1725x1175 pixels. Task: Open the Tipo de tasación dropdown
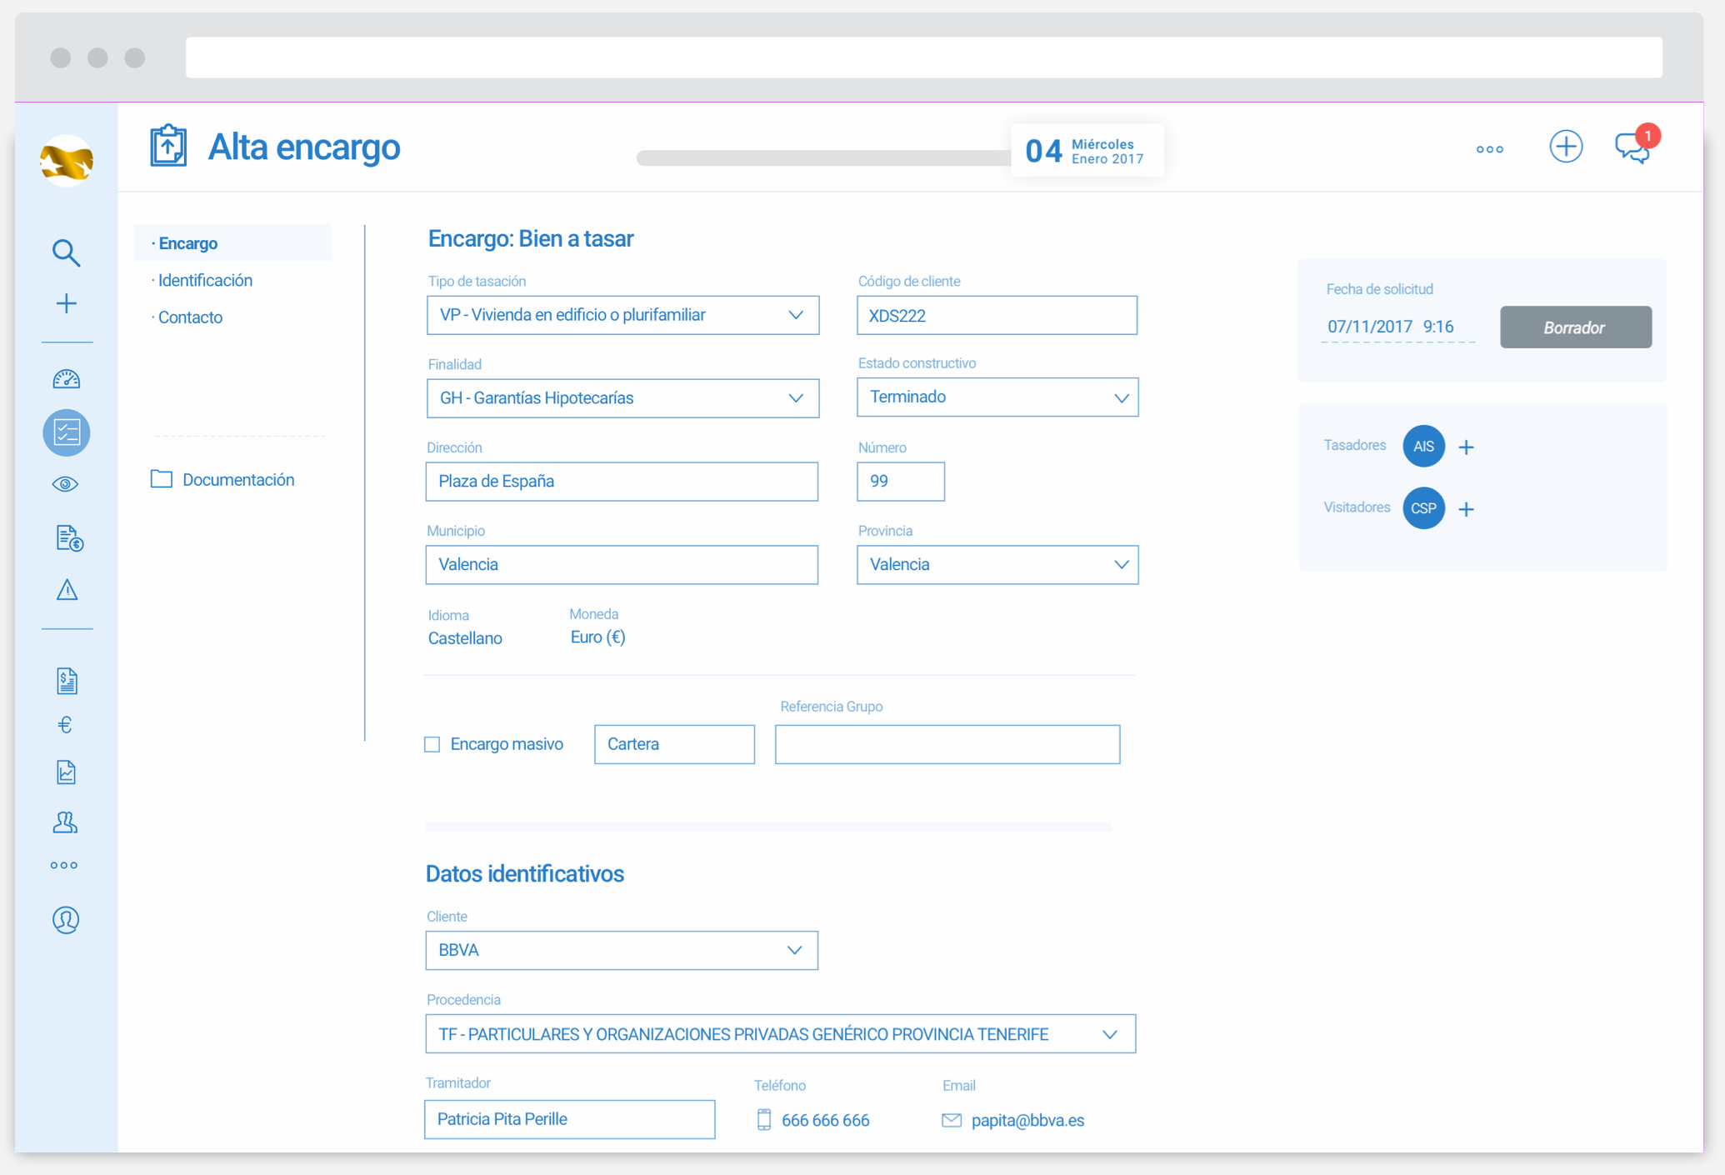pos(622,315)
